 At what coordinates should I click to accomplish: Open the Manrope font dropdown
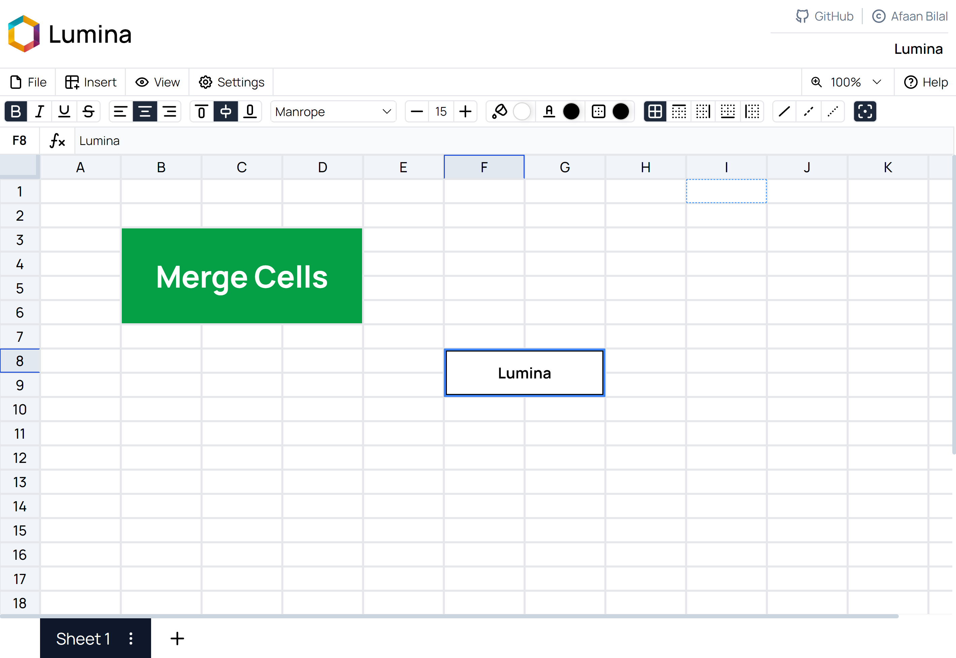click(333, 111)
